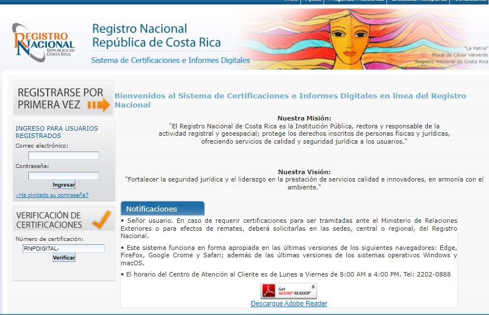The image size is (489, 315).
Task: Click the Número de certificación field
Action: pyautogui.click(x=63, y=248)
